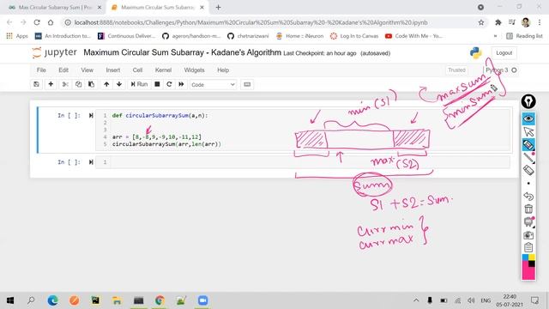549x309 pixels.
Task: Select the pencil drawing tool
Action: [x=528, y=157]
